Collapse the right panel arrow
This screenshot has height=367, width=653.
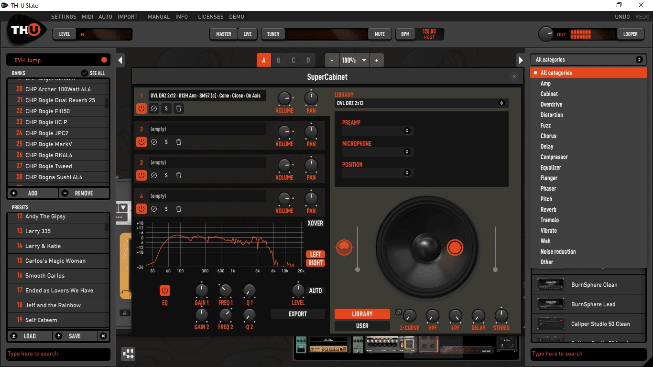(x=521, y=60)
